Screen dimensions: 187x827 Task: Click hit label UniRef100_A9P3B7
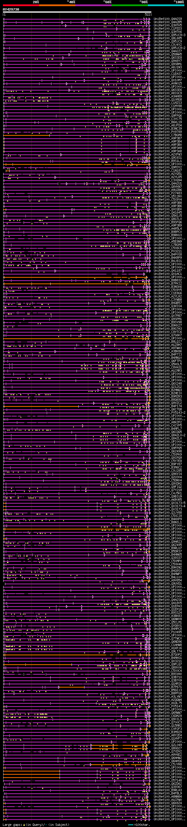click(x=168, y=138)
